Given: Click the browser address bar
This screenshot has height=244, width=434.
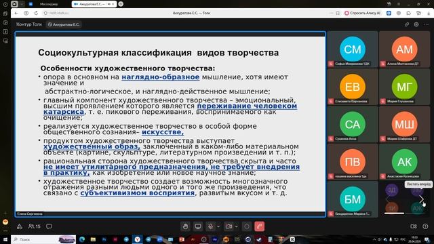Looking at the screenshot, I should pos(191,13).
